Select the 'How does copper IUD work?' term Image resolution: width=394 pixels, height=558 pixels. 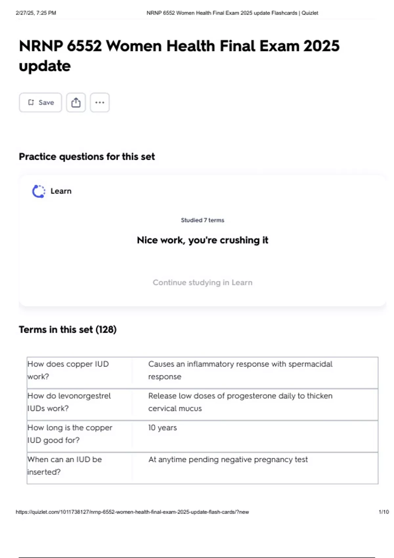point(68,370)
